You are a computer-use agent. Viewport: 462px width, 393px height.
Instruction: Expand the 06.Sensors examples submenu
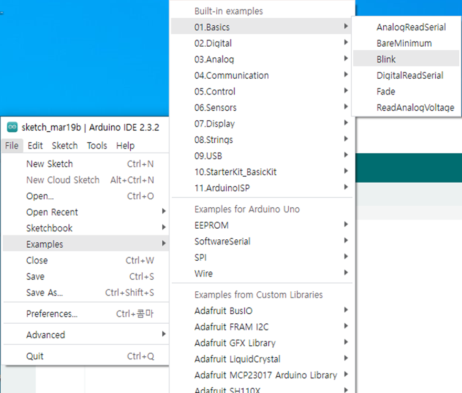coord(262,108)
